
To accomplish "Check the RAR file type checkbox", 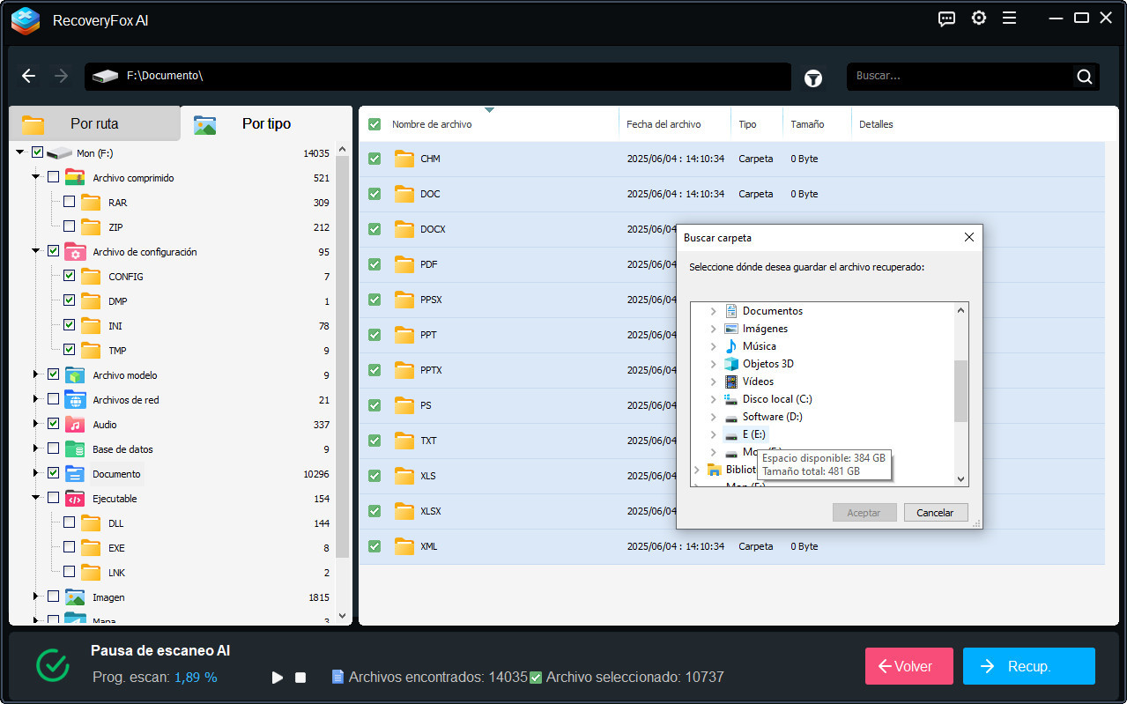I will [x=69, y=202].
